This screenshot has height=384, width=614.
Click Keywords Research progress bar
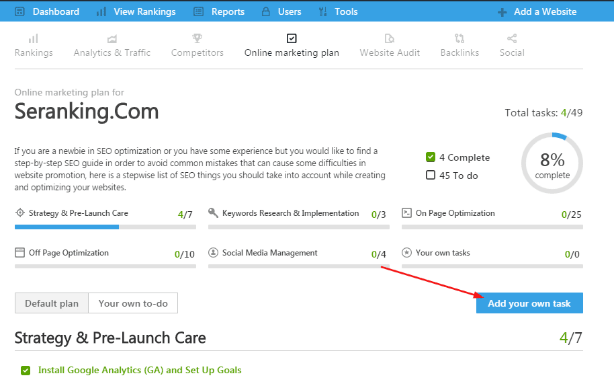299,227
